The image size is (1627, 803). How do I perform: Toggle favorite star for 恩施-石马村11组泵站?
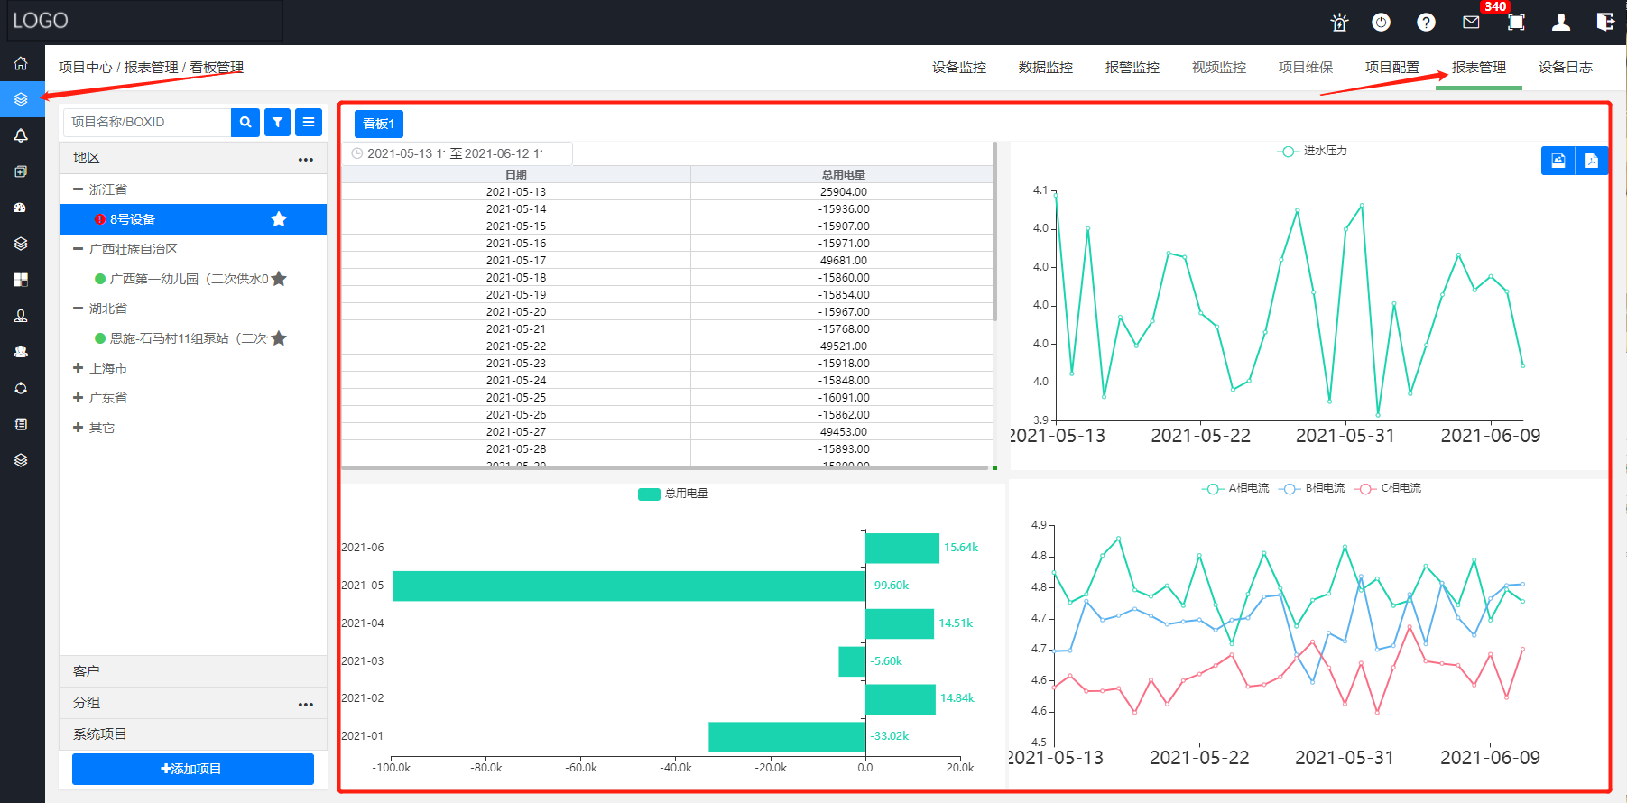(279, 338)
